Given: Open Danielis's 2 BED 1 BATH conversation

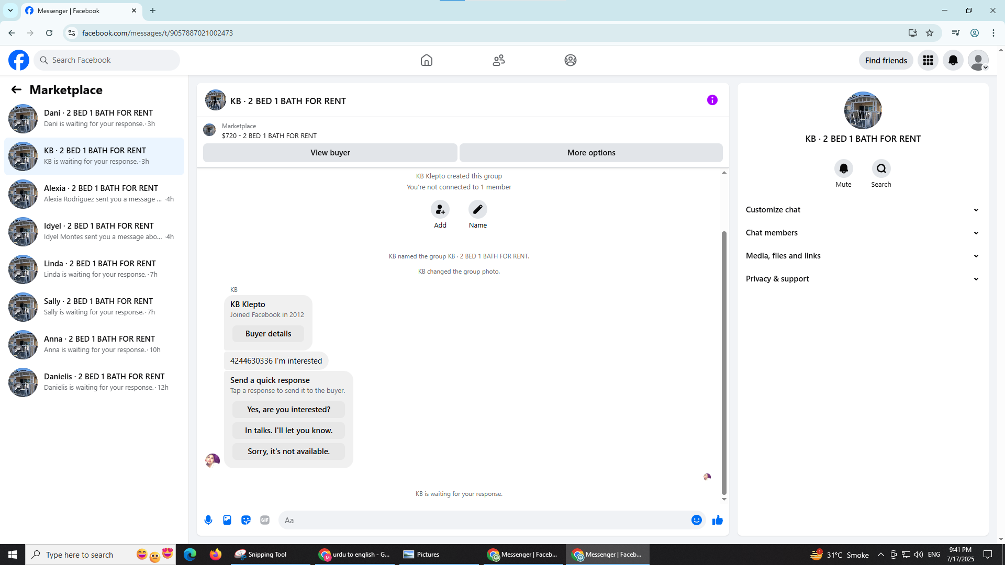Looking at the screenshot, I should [94, 382].
